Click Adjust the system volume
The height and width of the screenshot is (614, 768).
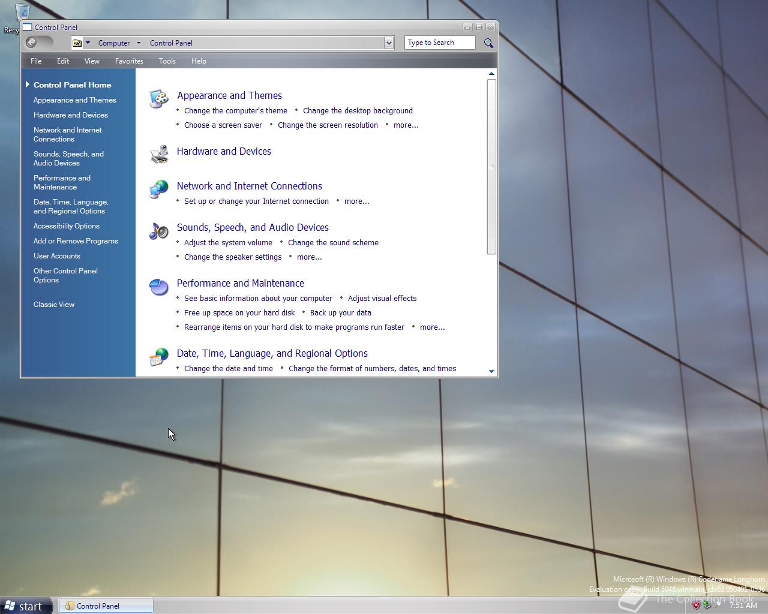[228, 243]
